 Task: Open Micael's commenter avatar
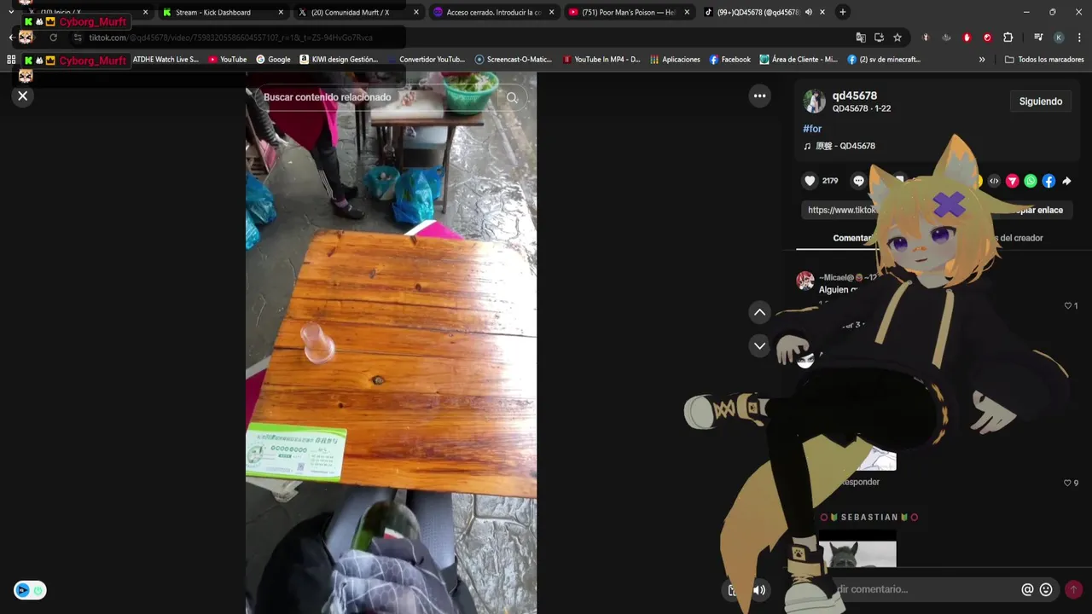coord(804,281)
